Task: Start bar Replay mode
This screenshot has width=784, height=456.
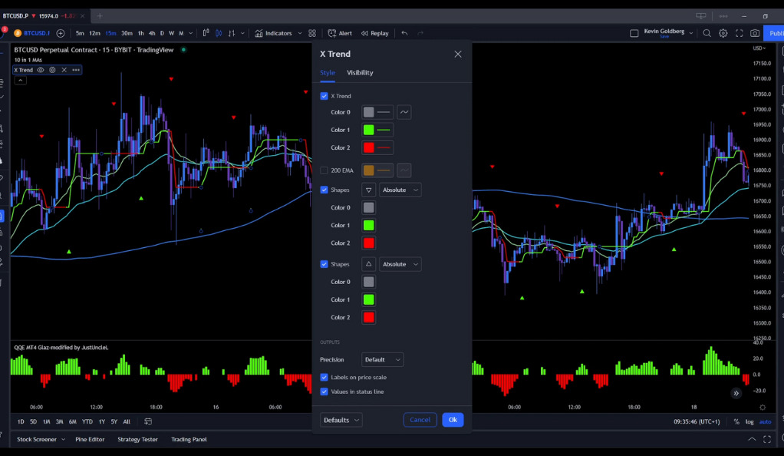Action: pos(375,34)
